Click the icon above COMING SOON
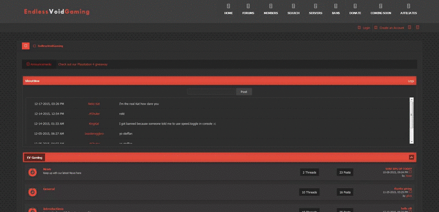Image resolution: width=439 pixels, height=212 pixels. coord(380,6)
